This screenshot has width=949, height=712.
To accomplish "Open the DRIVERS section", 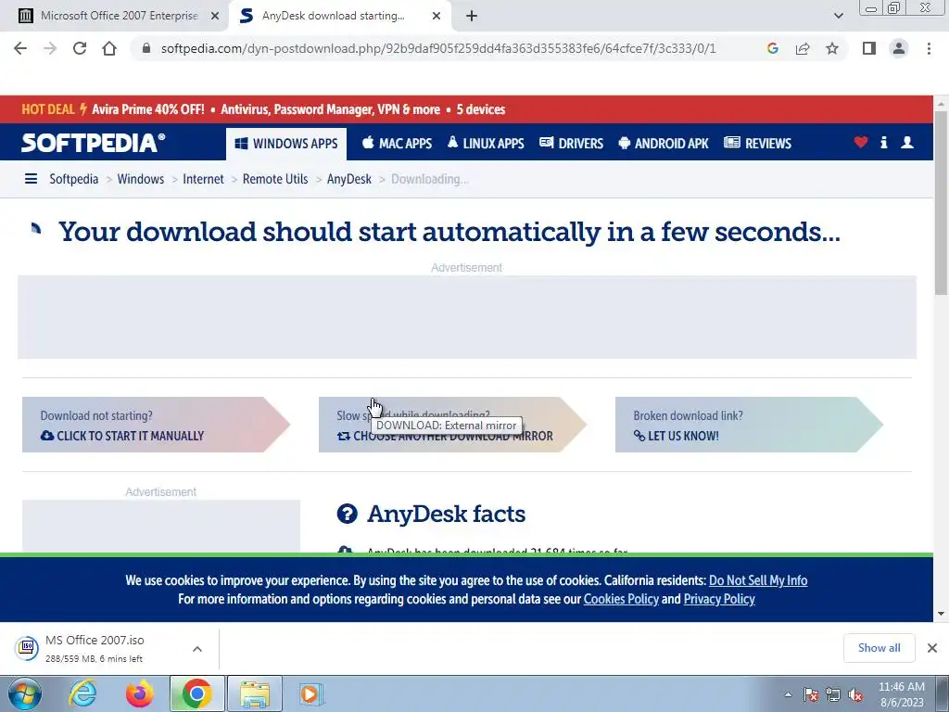I will point(571,144).
